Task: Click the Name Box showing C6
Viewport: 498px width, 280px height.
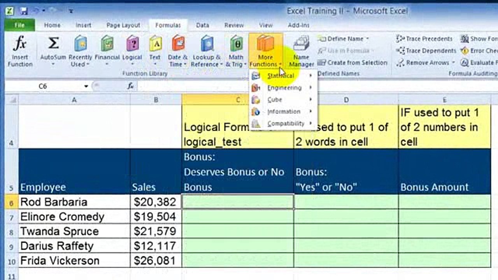Action: [43, 86]
